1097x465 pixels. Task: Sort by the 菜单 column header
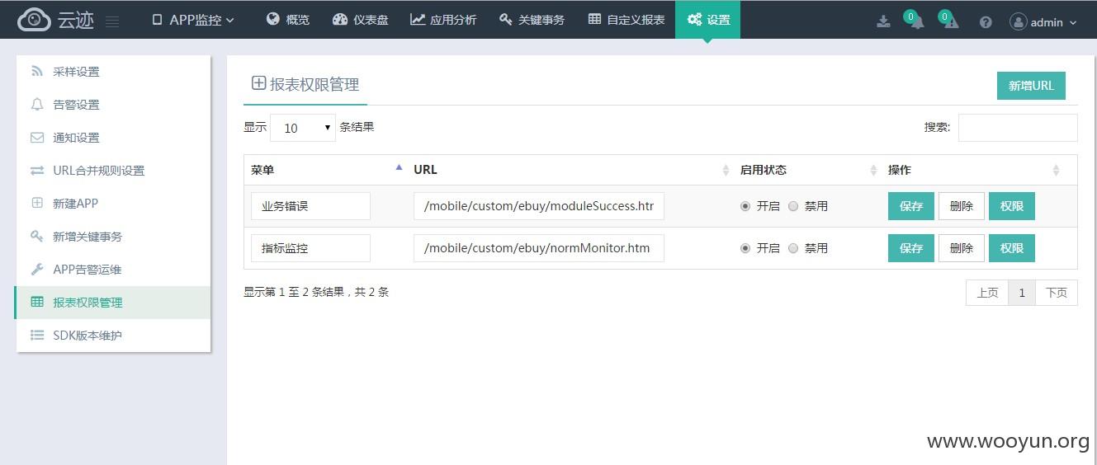tap(324, 170)
